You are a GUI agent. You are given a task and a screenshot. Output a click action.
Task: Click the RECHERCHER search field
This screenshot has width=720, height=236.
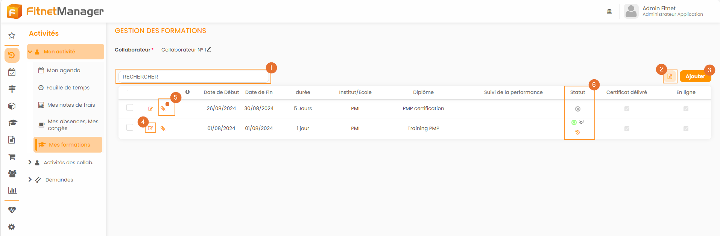193,77
